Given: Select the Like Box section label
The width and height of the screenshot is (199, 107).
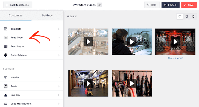Looking at the screenshot, I should [x=16, y=95].
